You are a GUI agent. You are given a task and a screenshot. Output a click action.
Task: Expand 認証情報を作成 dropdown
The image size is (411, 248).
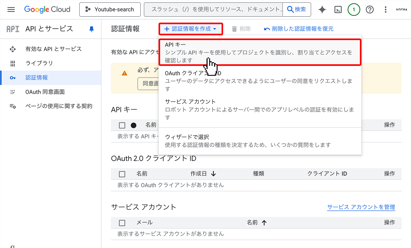point(191,29)
